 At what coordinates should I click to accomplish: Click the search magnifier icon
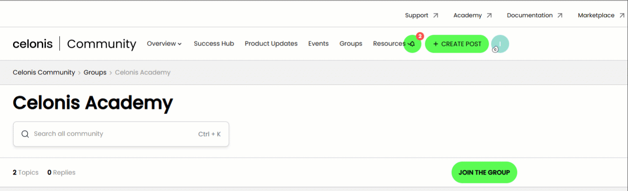[x=25, y=134]
